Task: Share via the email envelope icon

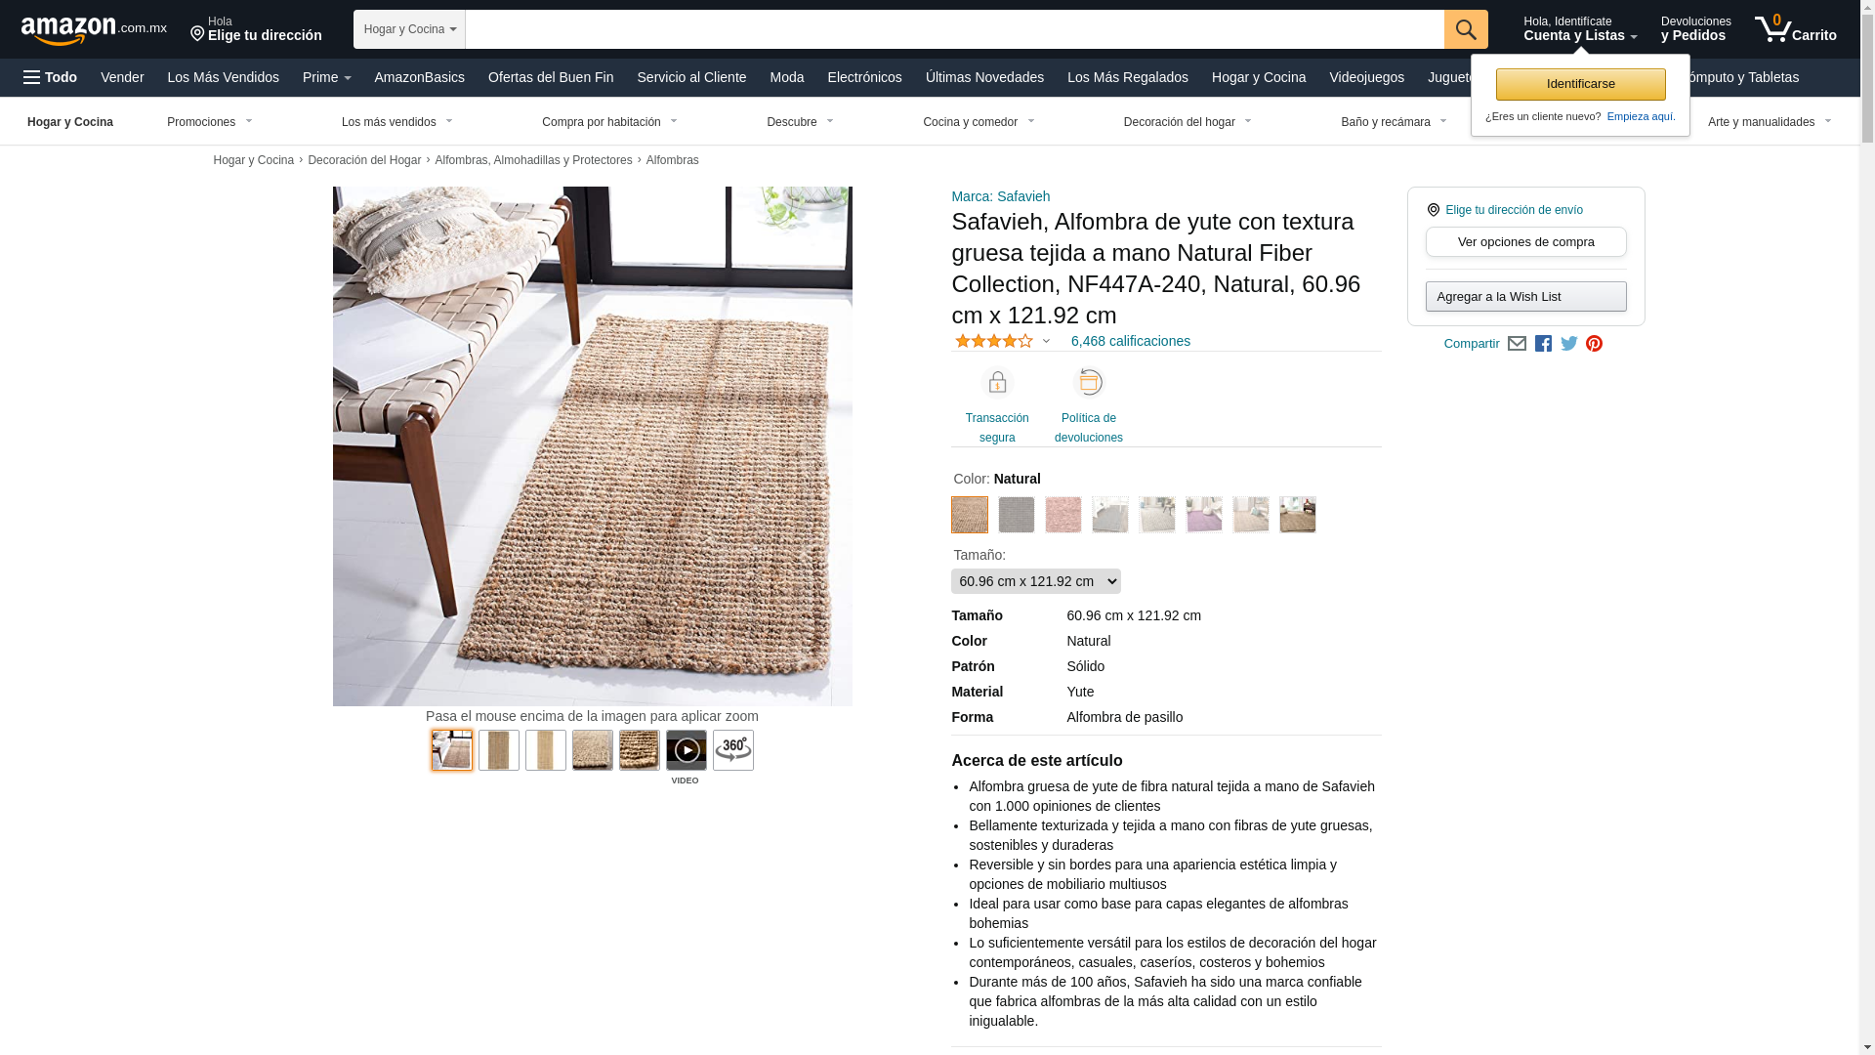Action: point(1517,344)
